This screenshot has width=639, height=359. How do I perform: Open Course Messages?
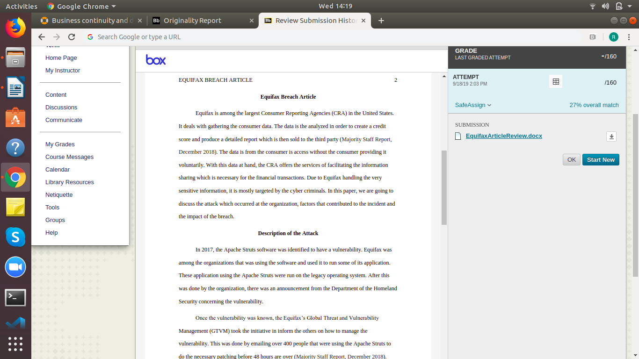[x=69, y=157]
